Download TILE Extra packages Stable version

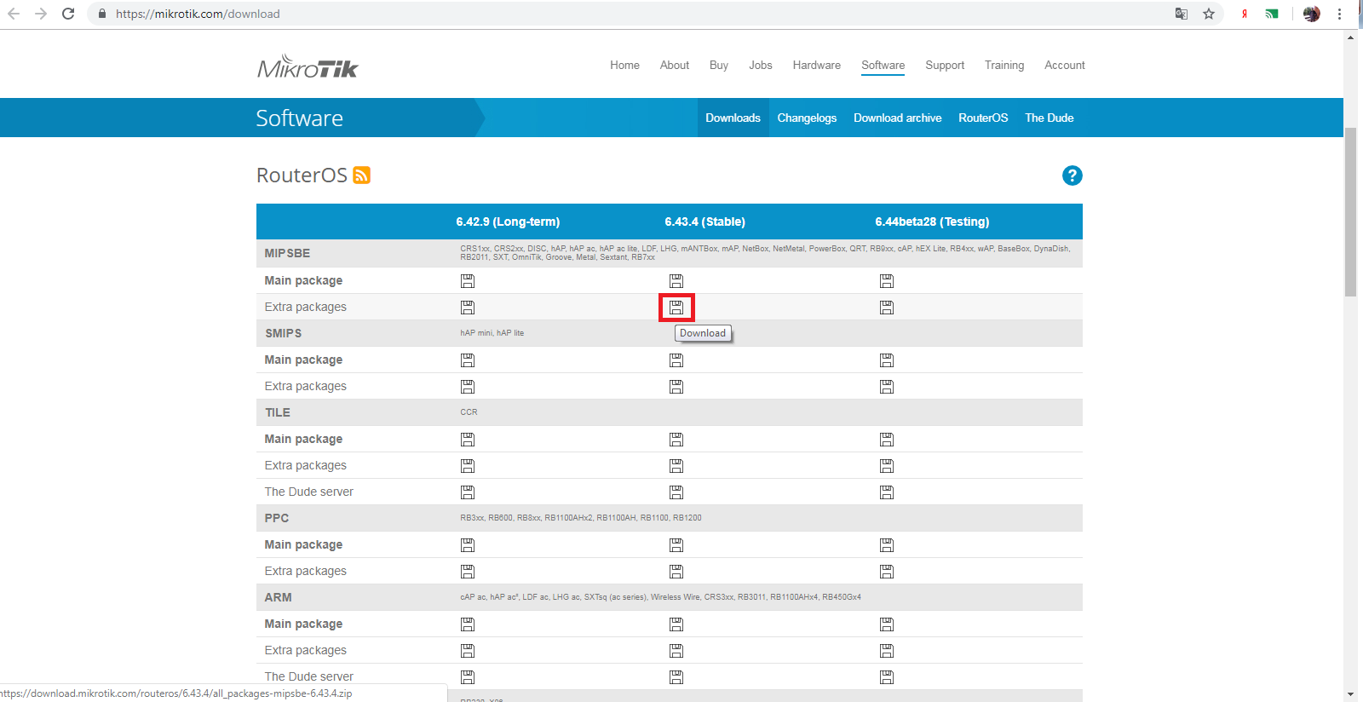[x=676, y=466]
